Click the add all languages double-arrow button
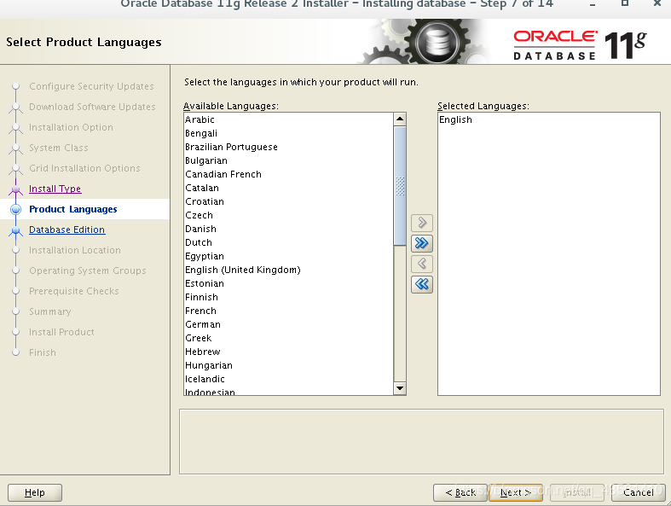This screenshot has width=671, height=506. pos(421,243)
